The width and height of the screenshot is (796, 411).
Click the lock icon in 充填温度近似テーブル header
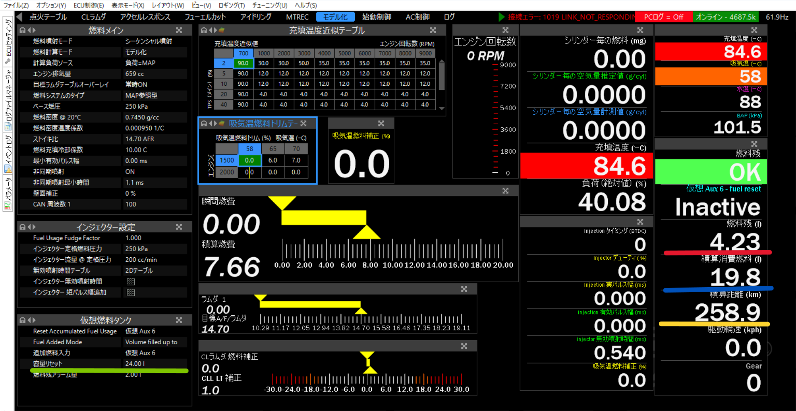(x=204, y=30)
